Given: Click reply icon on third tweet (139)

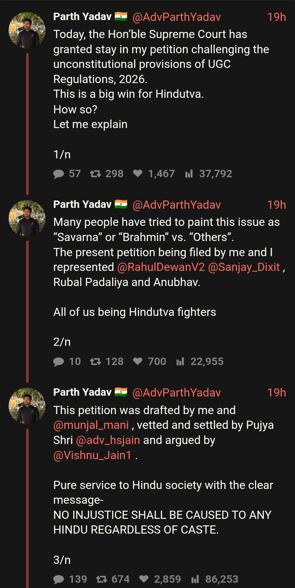Looking at the screenshot, I should (x=59, y=579).
